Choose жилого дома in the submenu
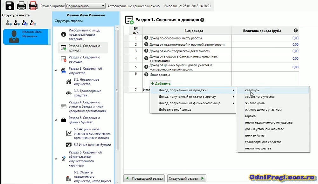This screenshot has height=184, width=318. tap(273, 103)
